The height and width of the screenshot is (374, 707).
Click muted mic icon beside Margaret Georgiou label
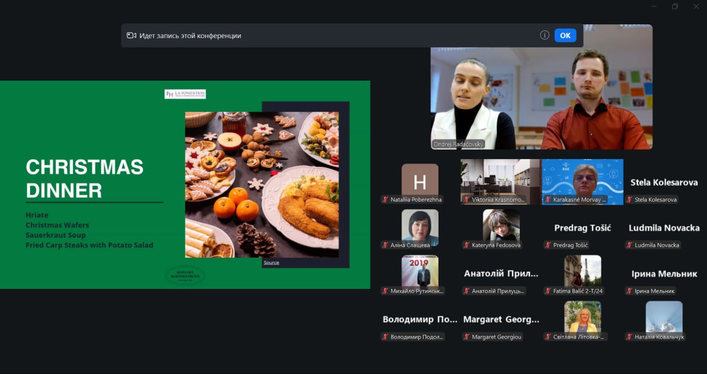coord(467,336)
